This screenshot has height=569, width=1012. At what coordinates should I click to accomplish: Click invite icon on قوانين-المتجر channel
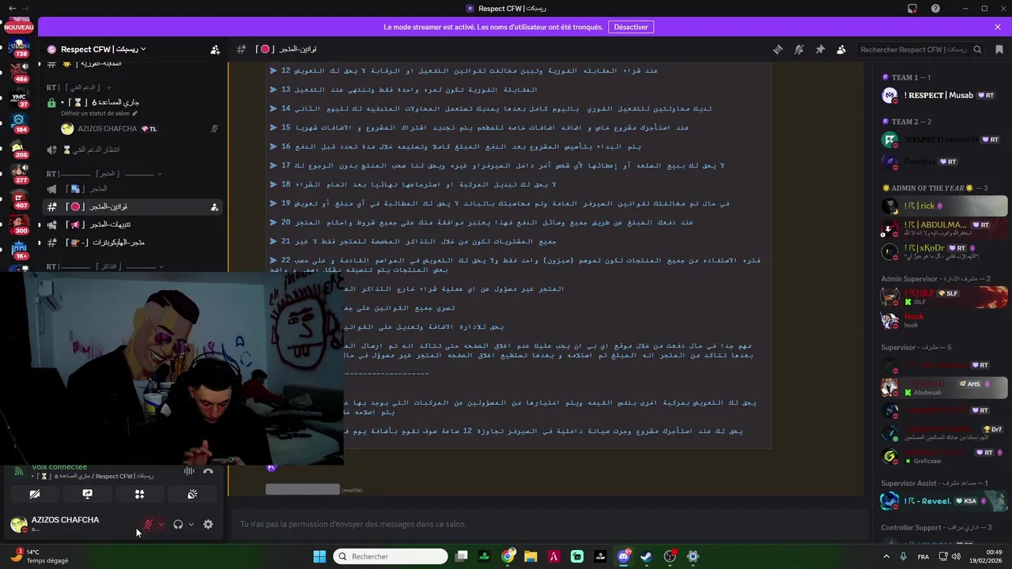tap(214, 207)
